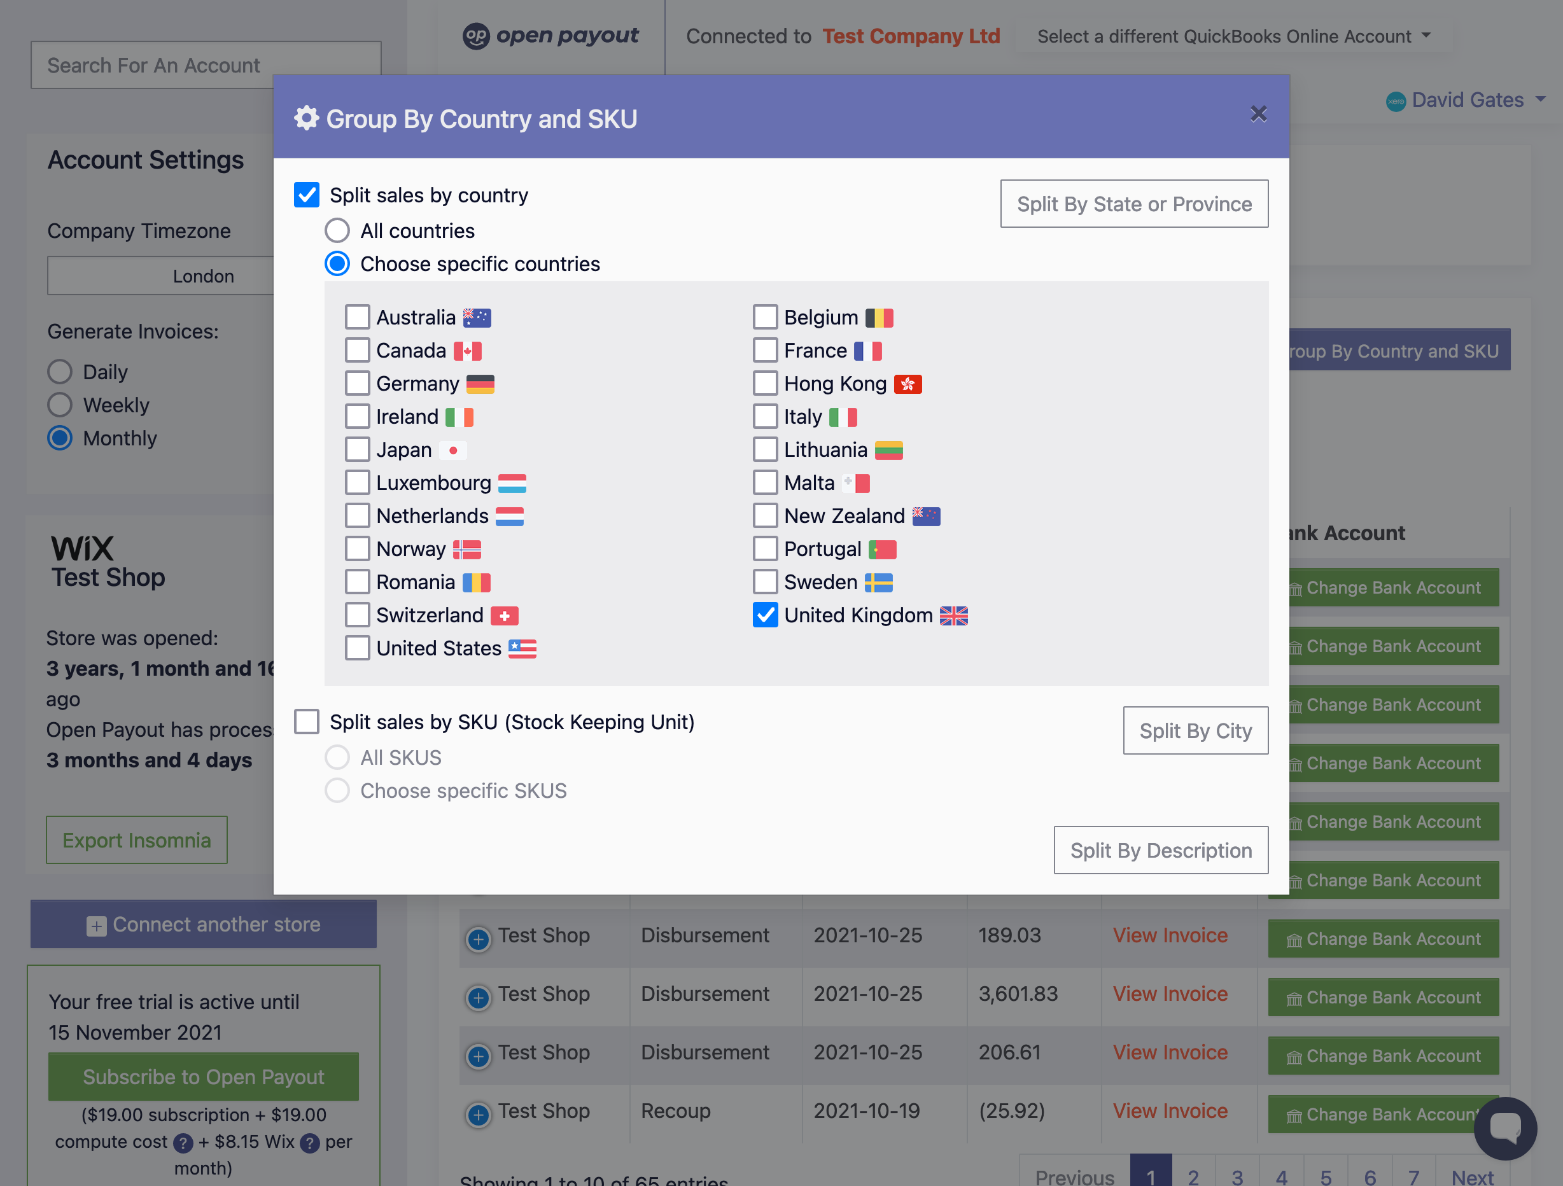Click the Search For An Account field

[x=206, y=65]
